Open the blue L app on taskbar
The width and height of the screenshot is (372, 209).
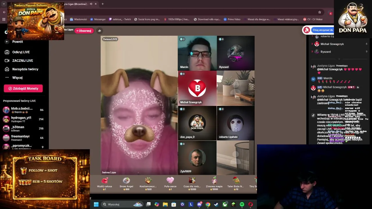(x=191, y=204)
